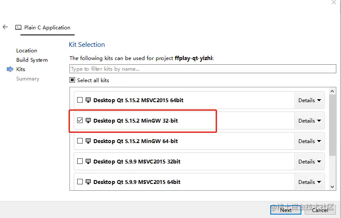Open Details for Qt 5.9.9 MSVC2015 32bit
The height and width of the screenshot is (218, 341).
(309, 162)
